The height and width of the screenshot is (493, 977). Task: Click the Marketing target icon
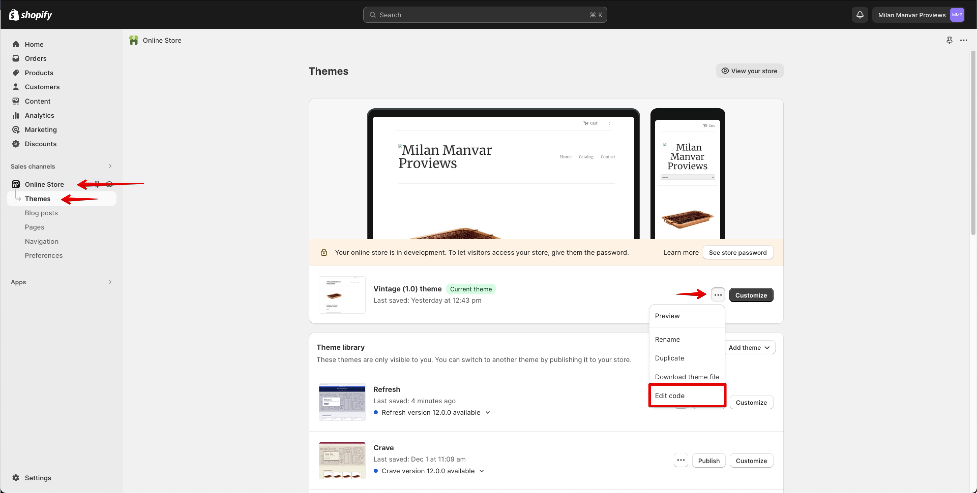pyautogui.click(x=16, y=129)
